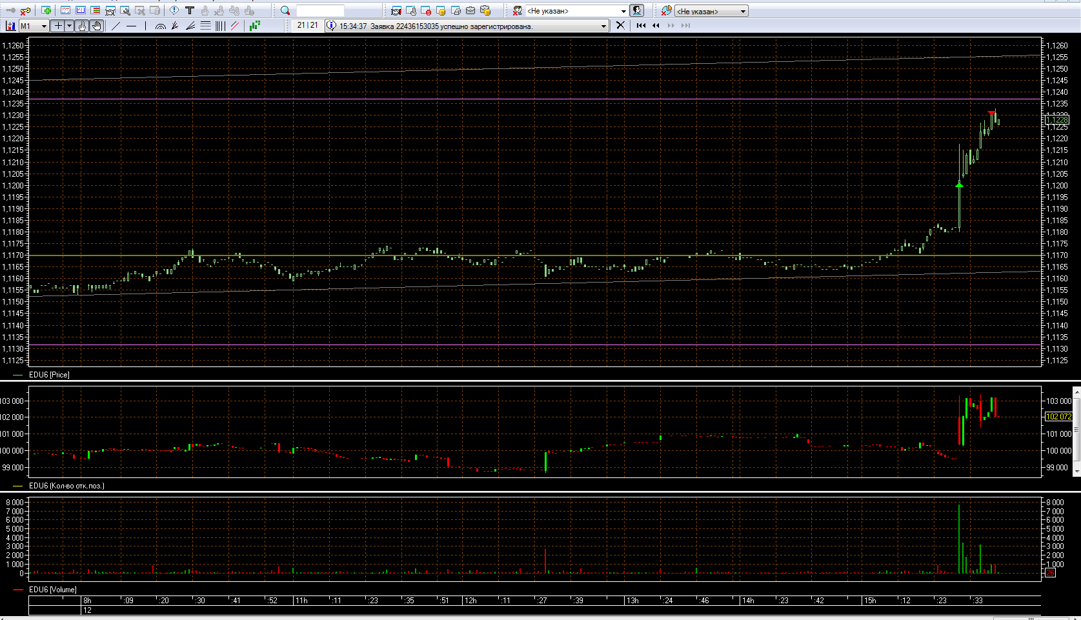Click the handshake table icon in first toolbar
Viewport: 1081px width, 620px height.
click(110, 10)
